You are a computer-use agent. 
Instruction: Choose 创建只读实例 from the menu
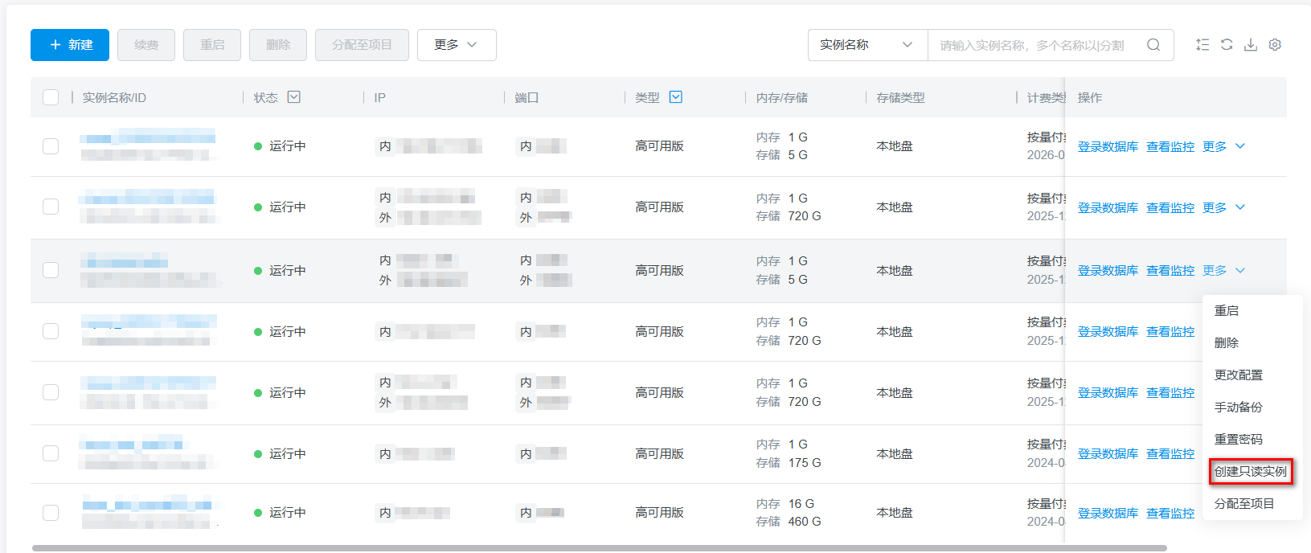(x=1251, y=472)
